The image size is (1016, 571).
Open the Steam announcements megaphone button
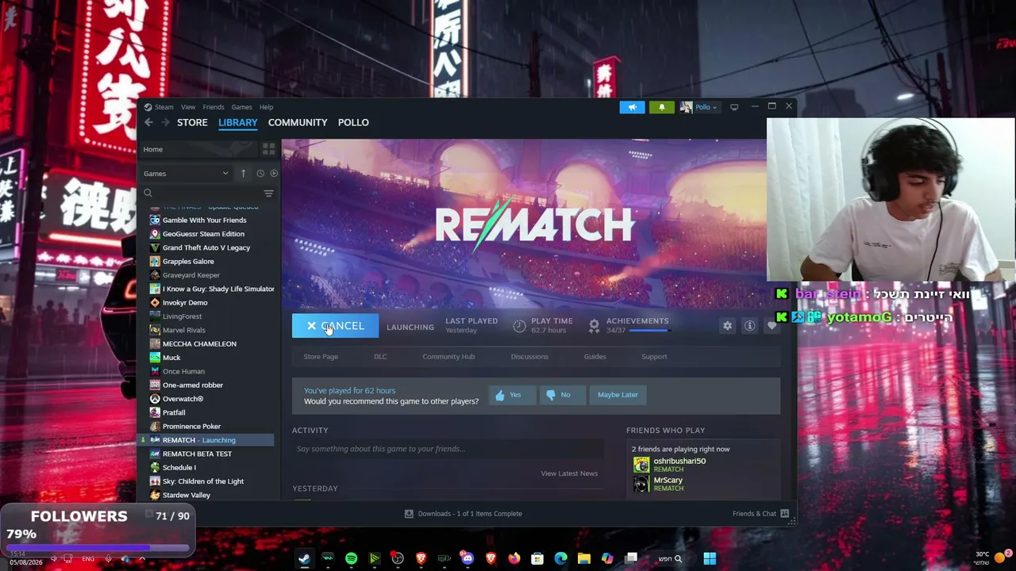(x=633, y=107)
